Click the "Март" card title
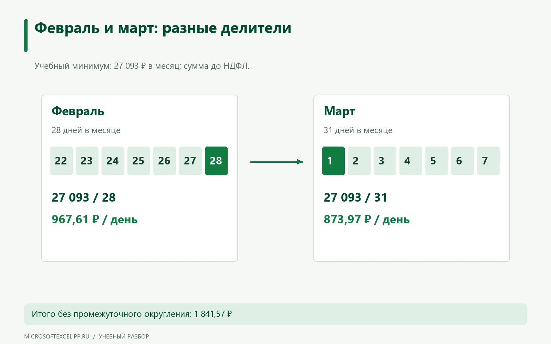Image resolution: width=551 pixels, height=344 pixels. [x=339, y=111]
